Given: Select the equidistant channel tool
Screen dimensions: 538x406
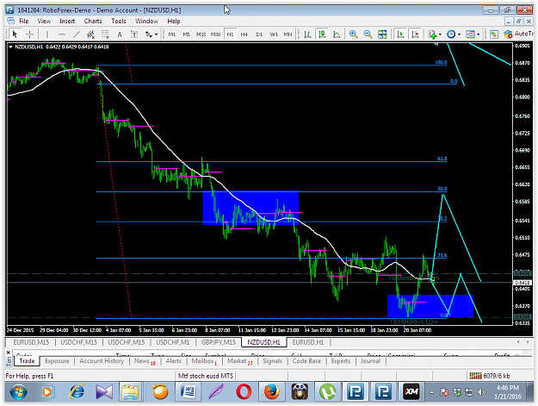Looking at the screenshot, I should pyautogui.click(x=90, y=34).
